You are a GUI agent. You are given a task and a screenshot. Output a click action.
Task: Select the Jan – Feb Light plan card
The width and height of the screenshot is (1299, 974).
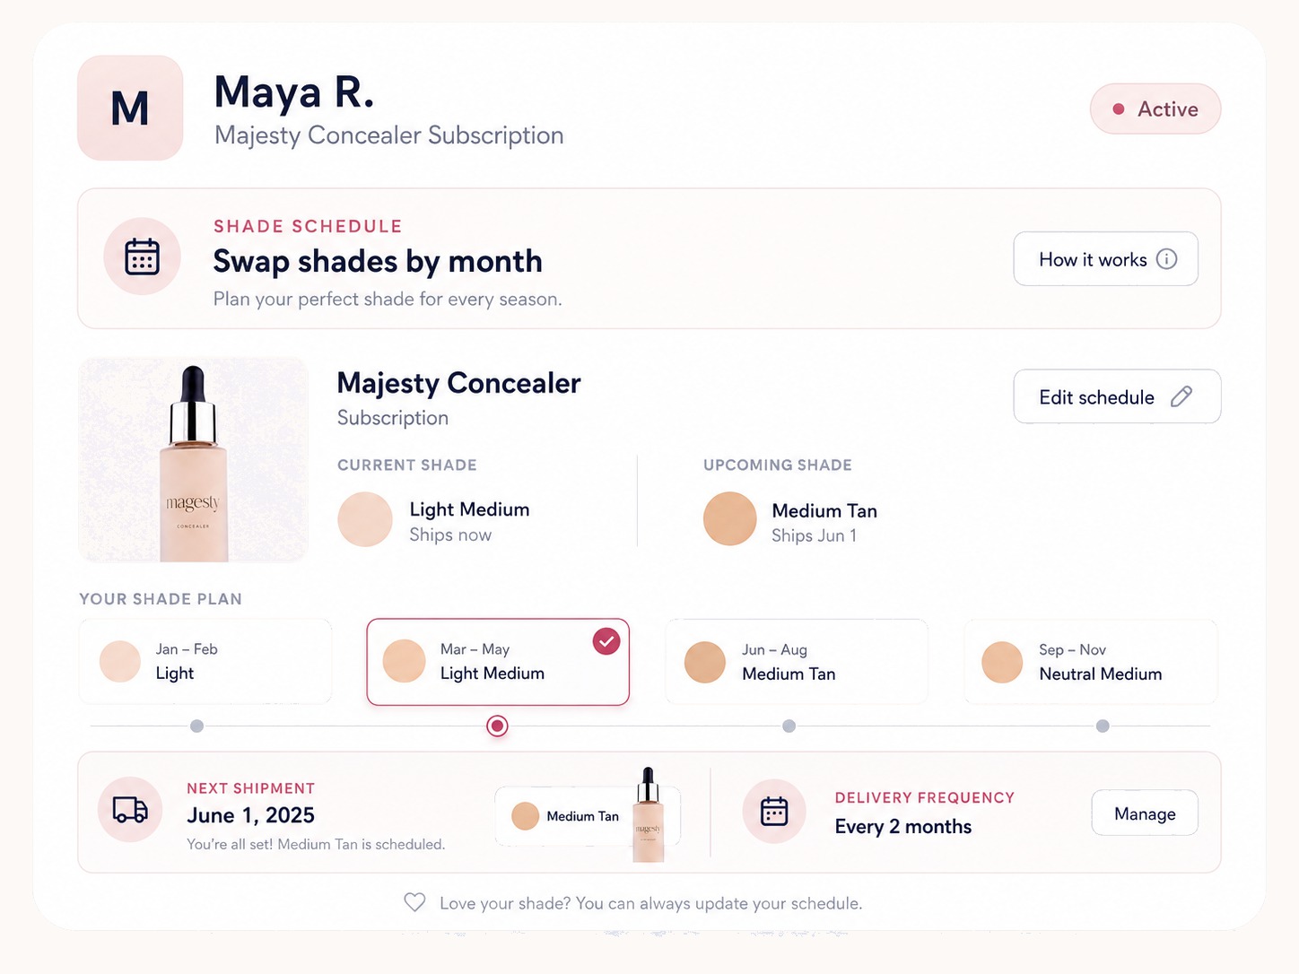click(x=205, y=662)
